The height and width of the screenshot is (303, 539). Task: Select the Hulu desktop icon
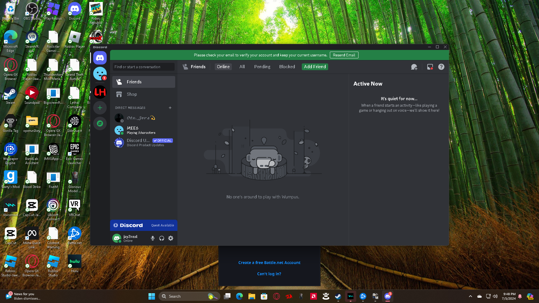coord(75,264)
